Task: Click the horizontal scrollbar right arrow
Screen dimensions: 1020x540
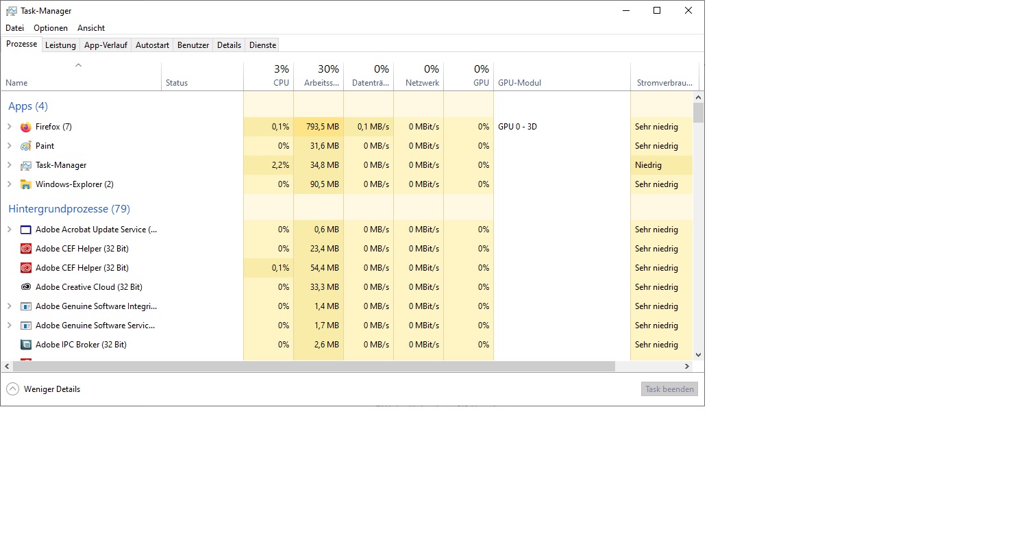Action: coord(687,367)
